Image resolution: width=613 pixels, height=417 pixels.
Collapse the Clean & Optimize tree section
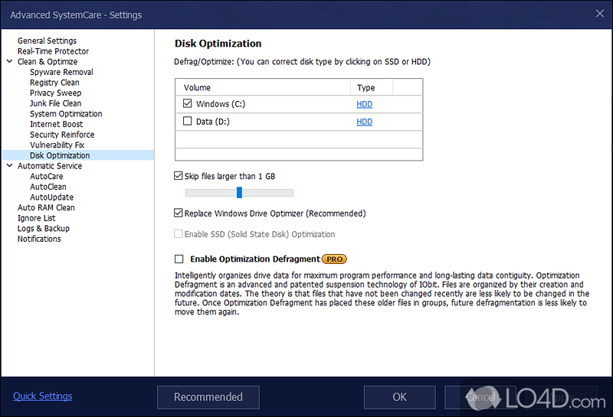click(x=9, y=62)
